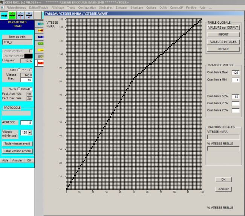245x216 pixels.
Task: Click the Vitesse Max field showing 50
Action: click(x=26, y=80)
